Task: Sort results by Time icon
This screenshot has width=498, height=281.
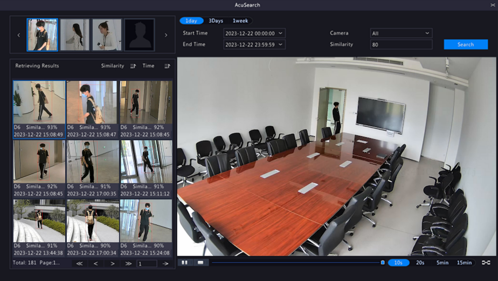Action: [x=167, y=66]
